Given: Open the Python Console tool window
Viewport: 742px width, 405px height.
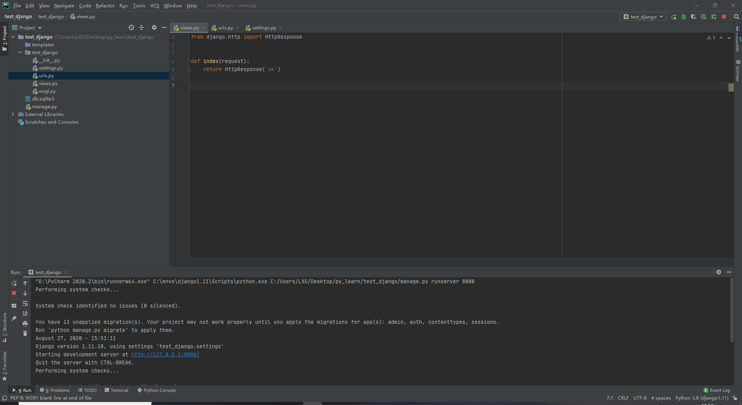Looking at the screenshot, I should click(x=157, y=390).
